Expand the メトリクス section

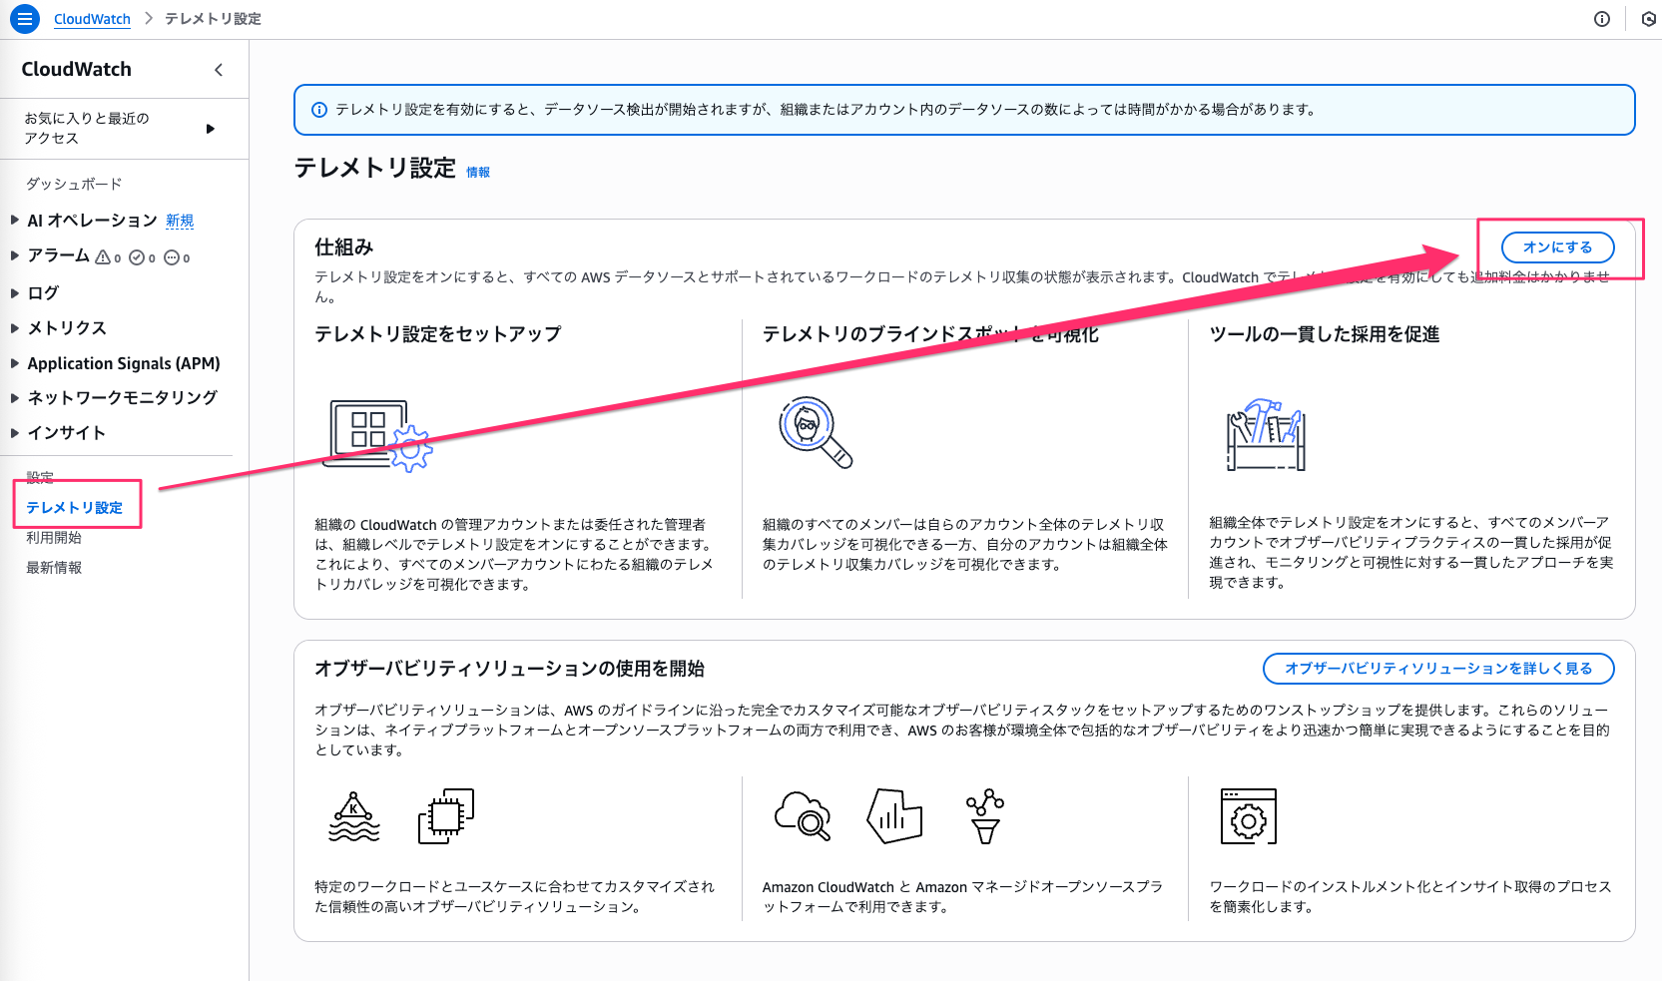[15, 327]
